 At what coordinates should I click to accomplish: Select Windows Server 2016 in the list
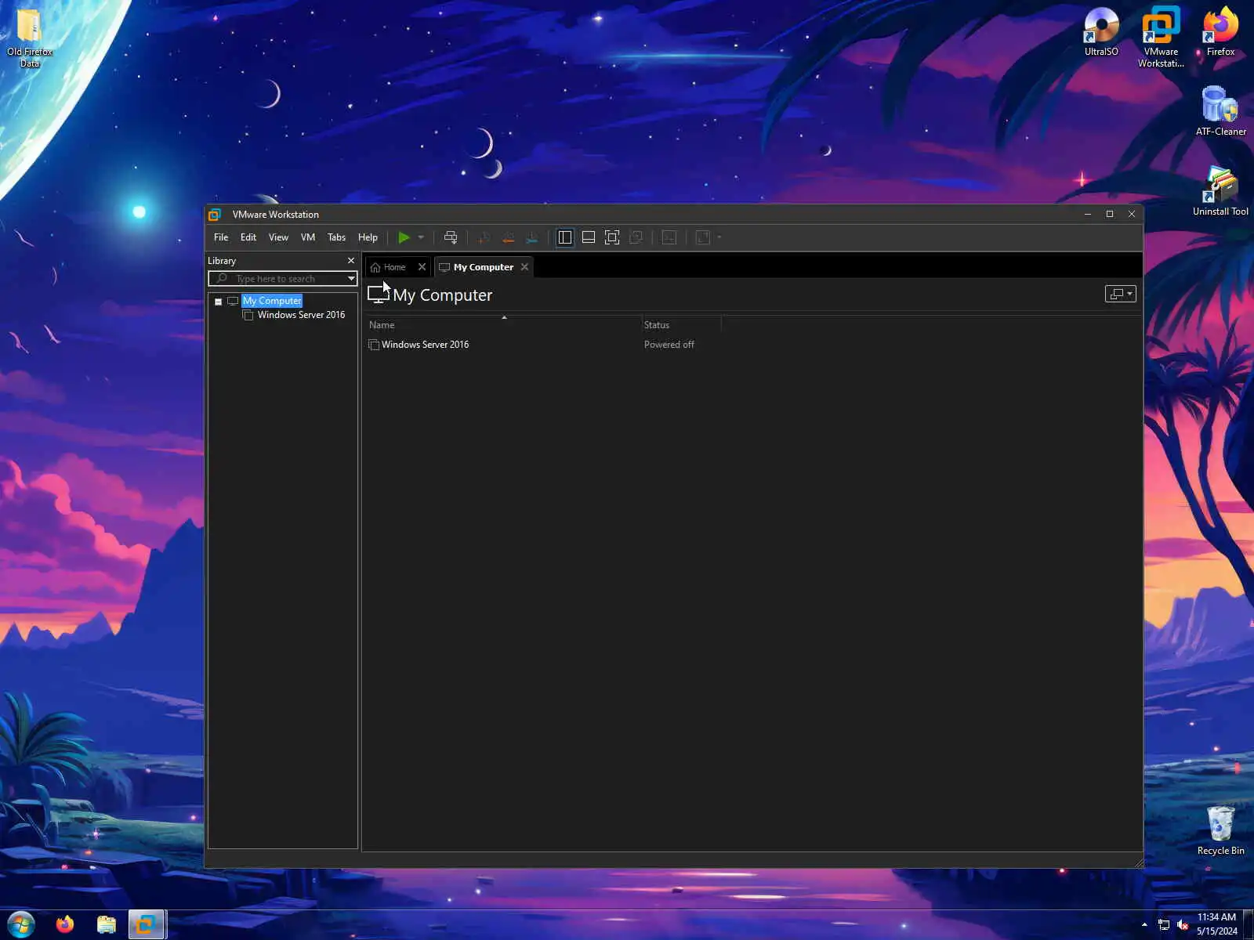click(x=425, y=345)
